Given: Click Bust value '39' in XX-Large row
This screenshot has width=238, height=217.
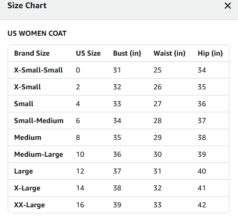Looking at the screenshot, I should 117,205.
